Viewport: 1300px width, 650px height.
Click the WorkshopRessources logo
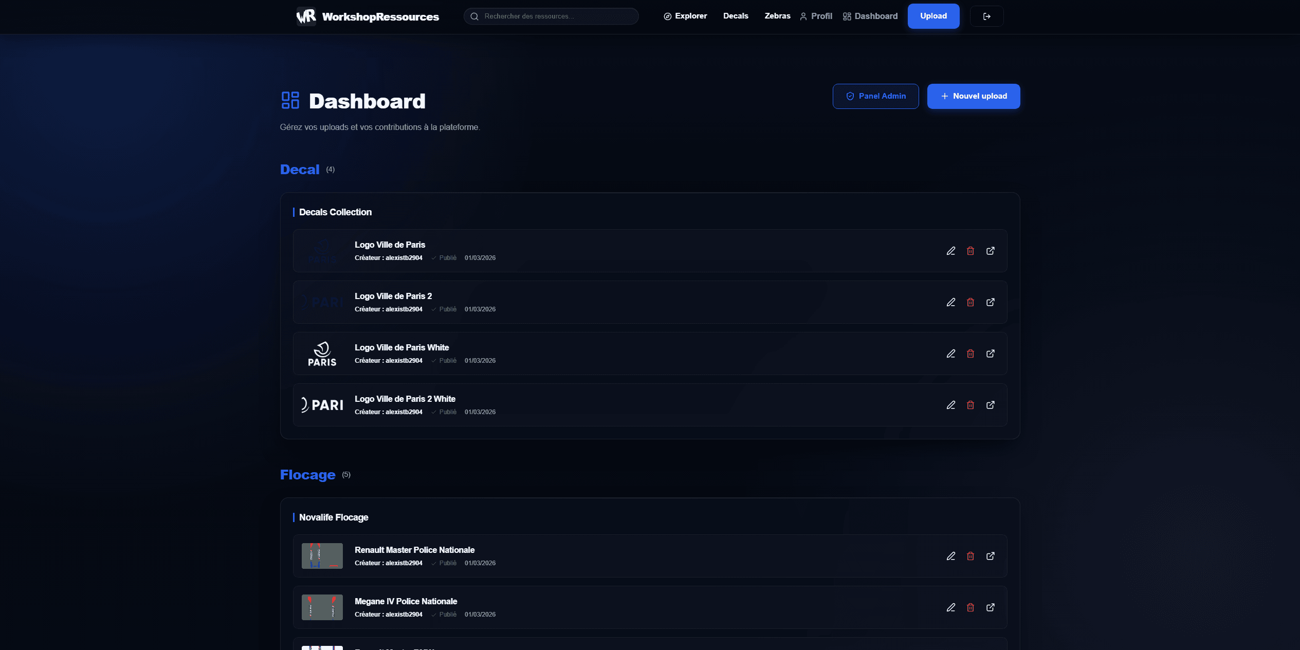(368, 16)
